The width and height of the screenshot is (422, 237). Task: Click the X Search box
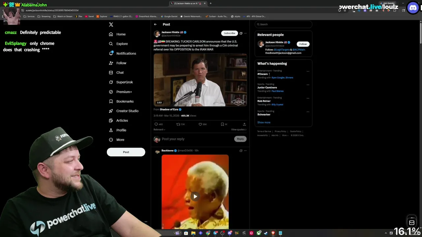click(283, 24)
